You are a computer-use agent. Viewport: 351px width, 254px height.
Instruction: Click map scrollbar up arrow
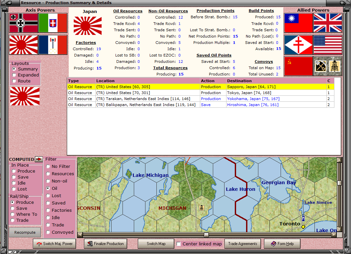point(339,160)
